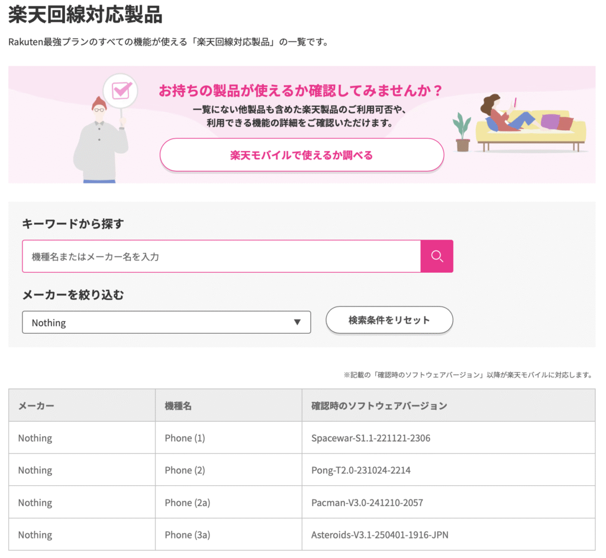Click the keyword search input field
Screen dimensions: 606x558
(x=221, y=256)
